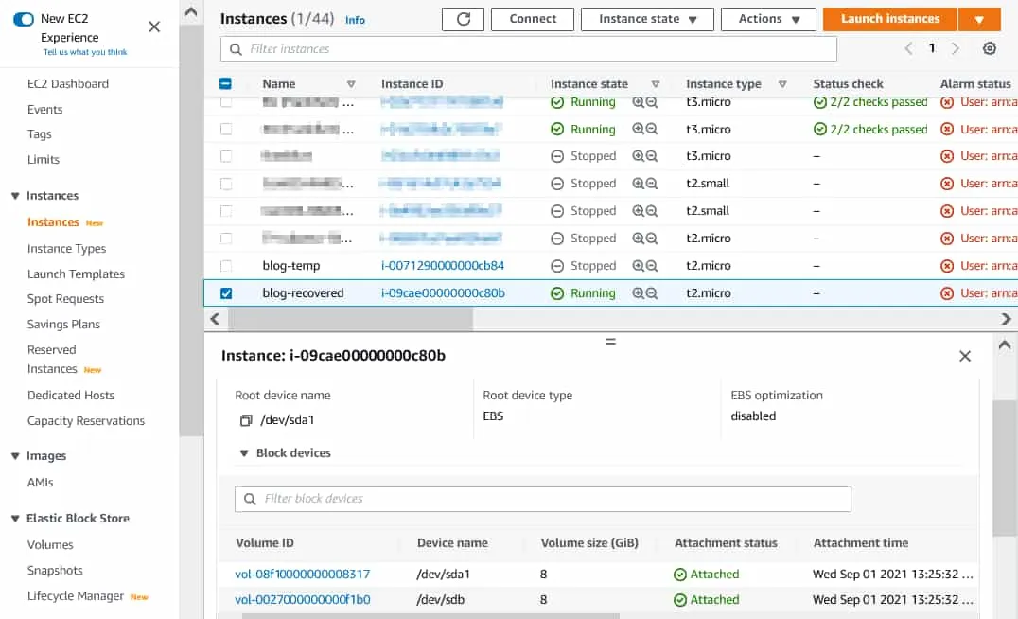Dismiss the New EC2 Experience banner

point(154,27)
